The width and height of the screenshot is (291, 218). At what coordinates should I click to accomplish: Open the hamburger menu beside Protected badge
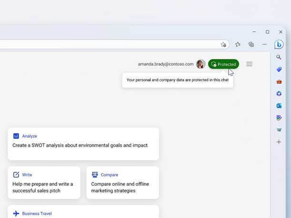coord(249,64)
